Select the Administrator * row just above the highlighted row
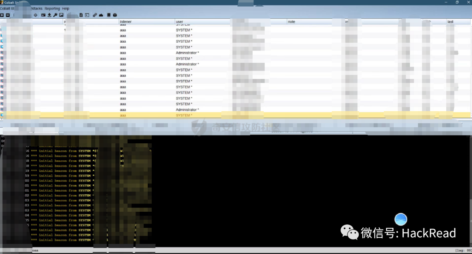Image resolution: width=472 pixels, height=254 pixels. 236,110
